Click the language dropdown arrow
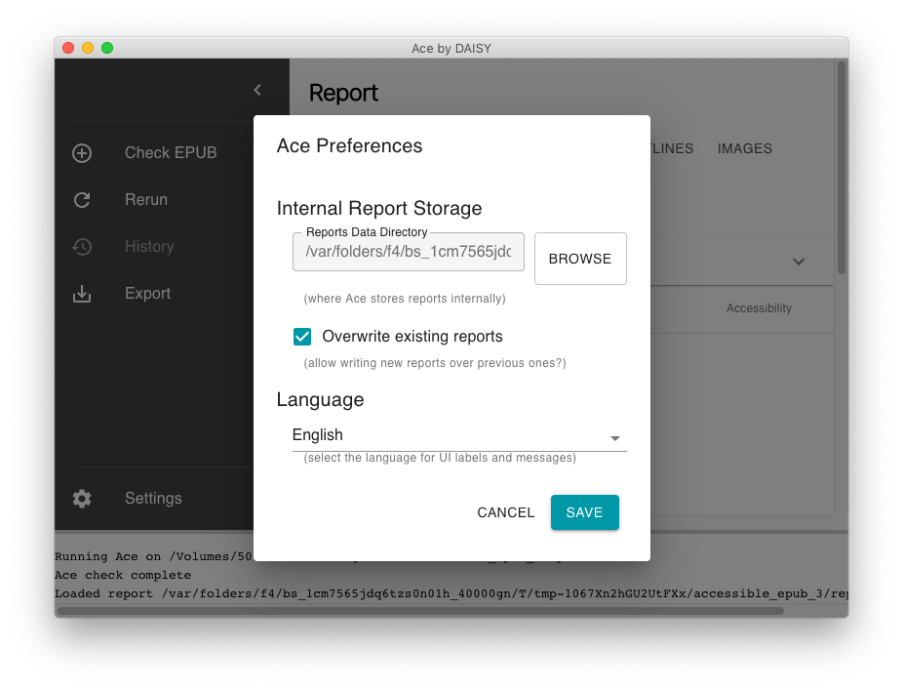The height and width of the screenshot is (690, 903). 615,438
